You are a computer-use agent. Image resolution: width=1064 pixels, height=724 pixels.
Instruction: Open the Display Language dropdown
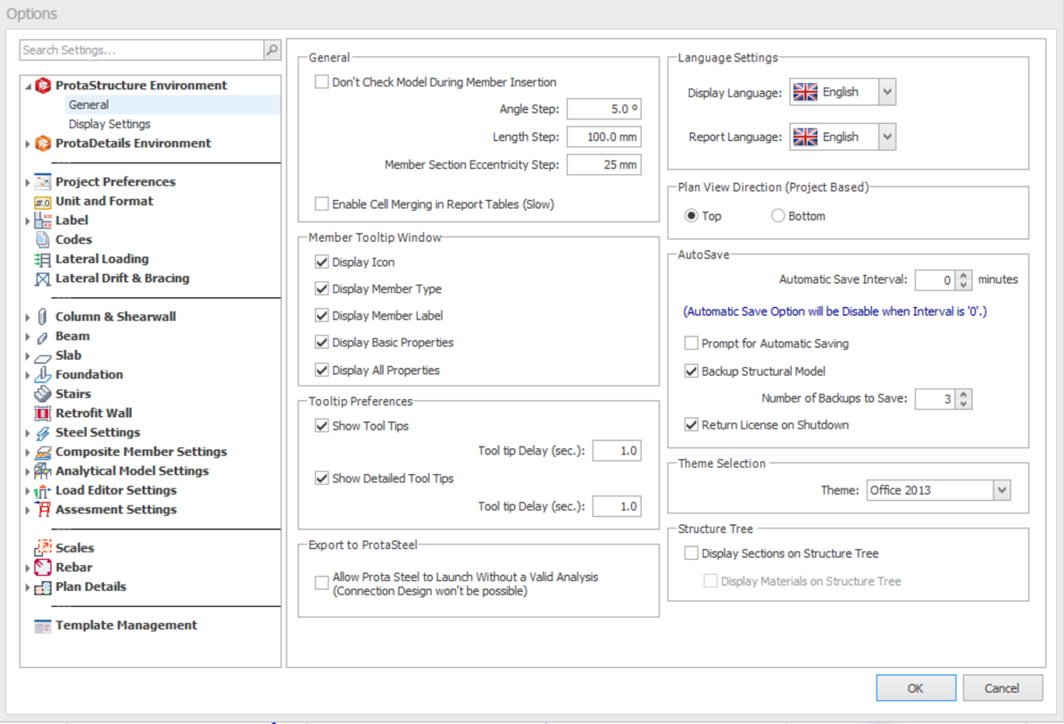(886, 92)
